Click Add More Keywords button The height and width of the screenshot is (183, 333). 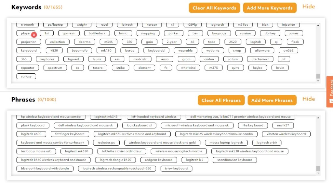(x=270, y=8)
